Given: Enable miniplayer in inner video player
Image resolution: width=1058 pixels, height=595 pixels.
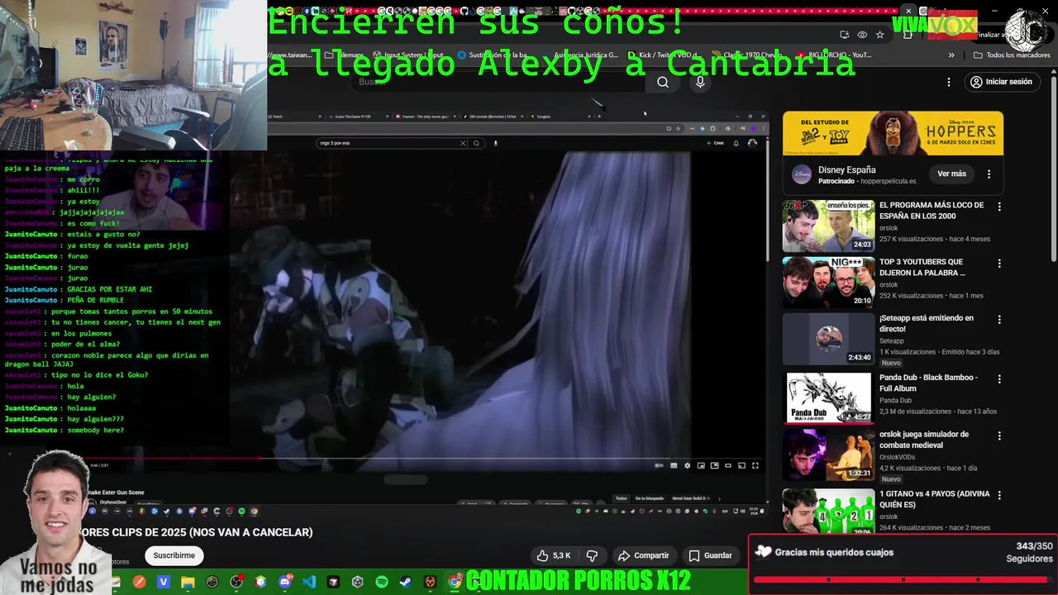Looking at the screenshot, I should (x=701, y=465).
